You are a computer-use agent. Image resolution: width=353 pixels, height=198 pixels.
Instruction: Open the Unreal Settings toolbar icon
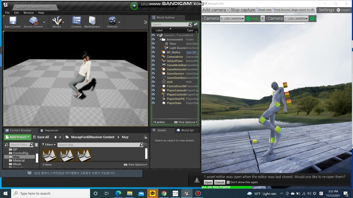pos(112,23)
